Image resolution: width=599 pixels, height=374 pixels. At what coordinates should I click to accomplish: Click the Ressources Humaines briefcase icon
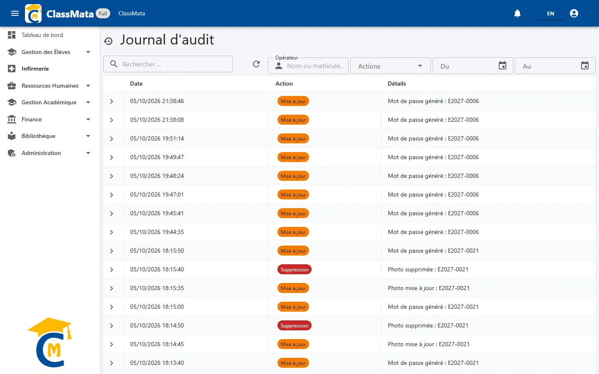point(12,86)
